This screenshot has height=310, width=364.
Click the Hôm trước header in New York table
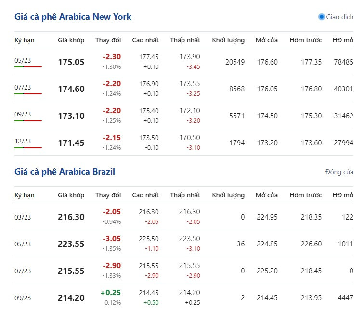pos(305,40)
